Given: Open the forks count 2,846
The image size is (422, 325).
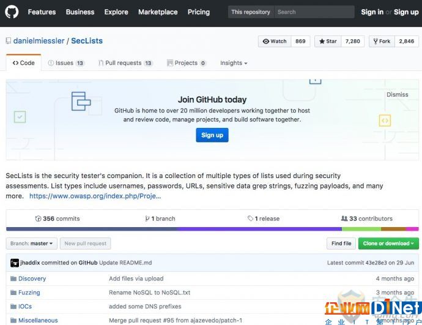Looking at the screenshot, I should tap(406, 41).
